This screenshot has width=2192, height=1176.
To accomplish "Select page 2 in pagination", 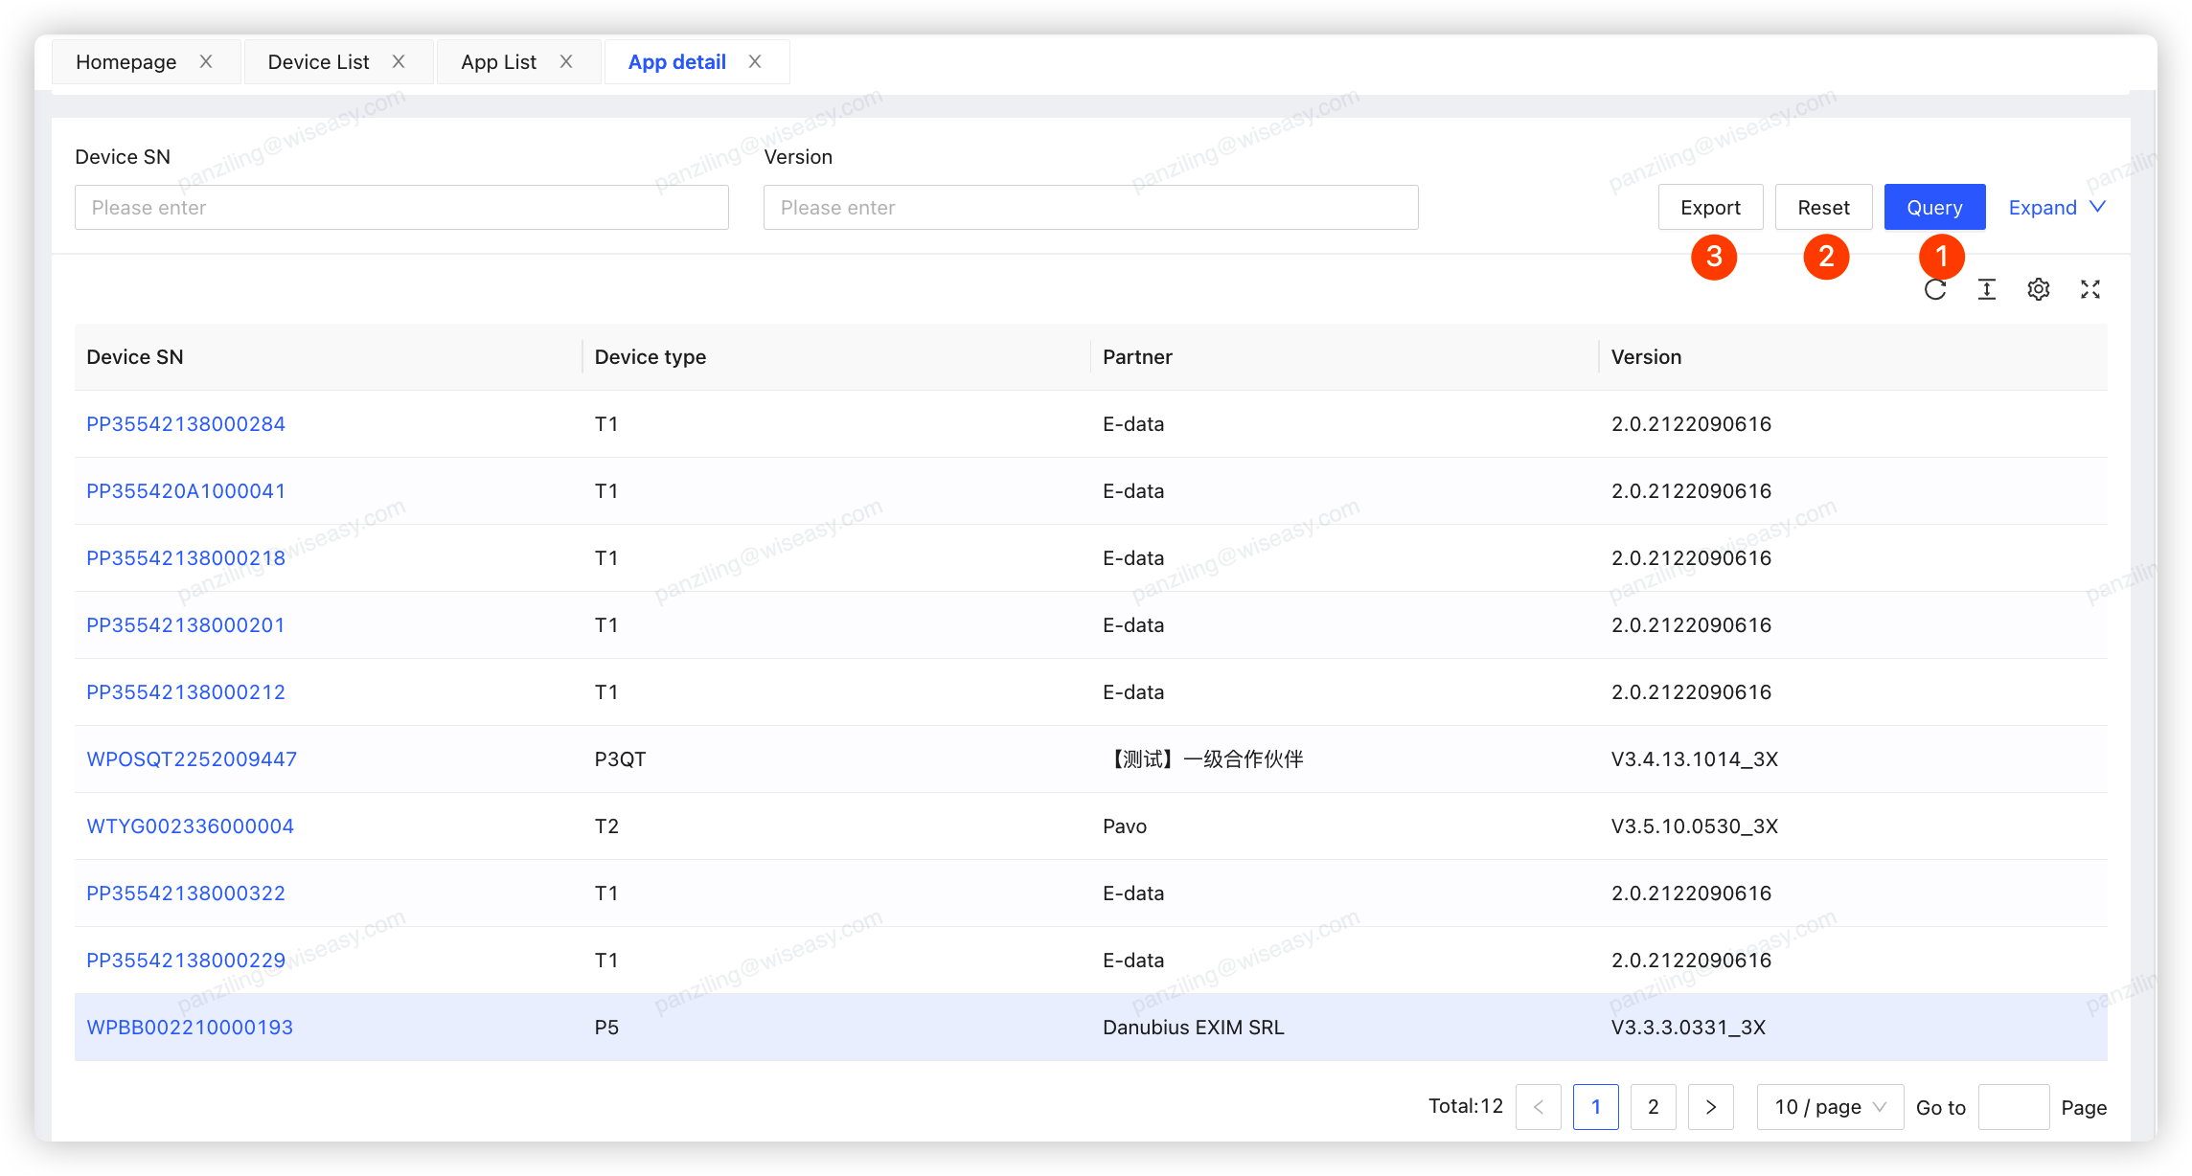I will pos(1654,1106).
